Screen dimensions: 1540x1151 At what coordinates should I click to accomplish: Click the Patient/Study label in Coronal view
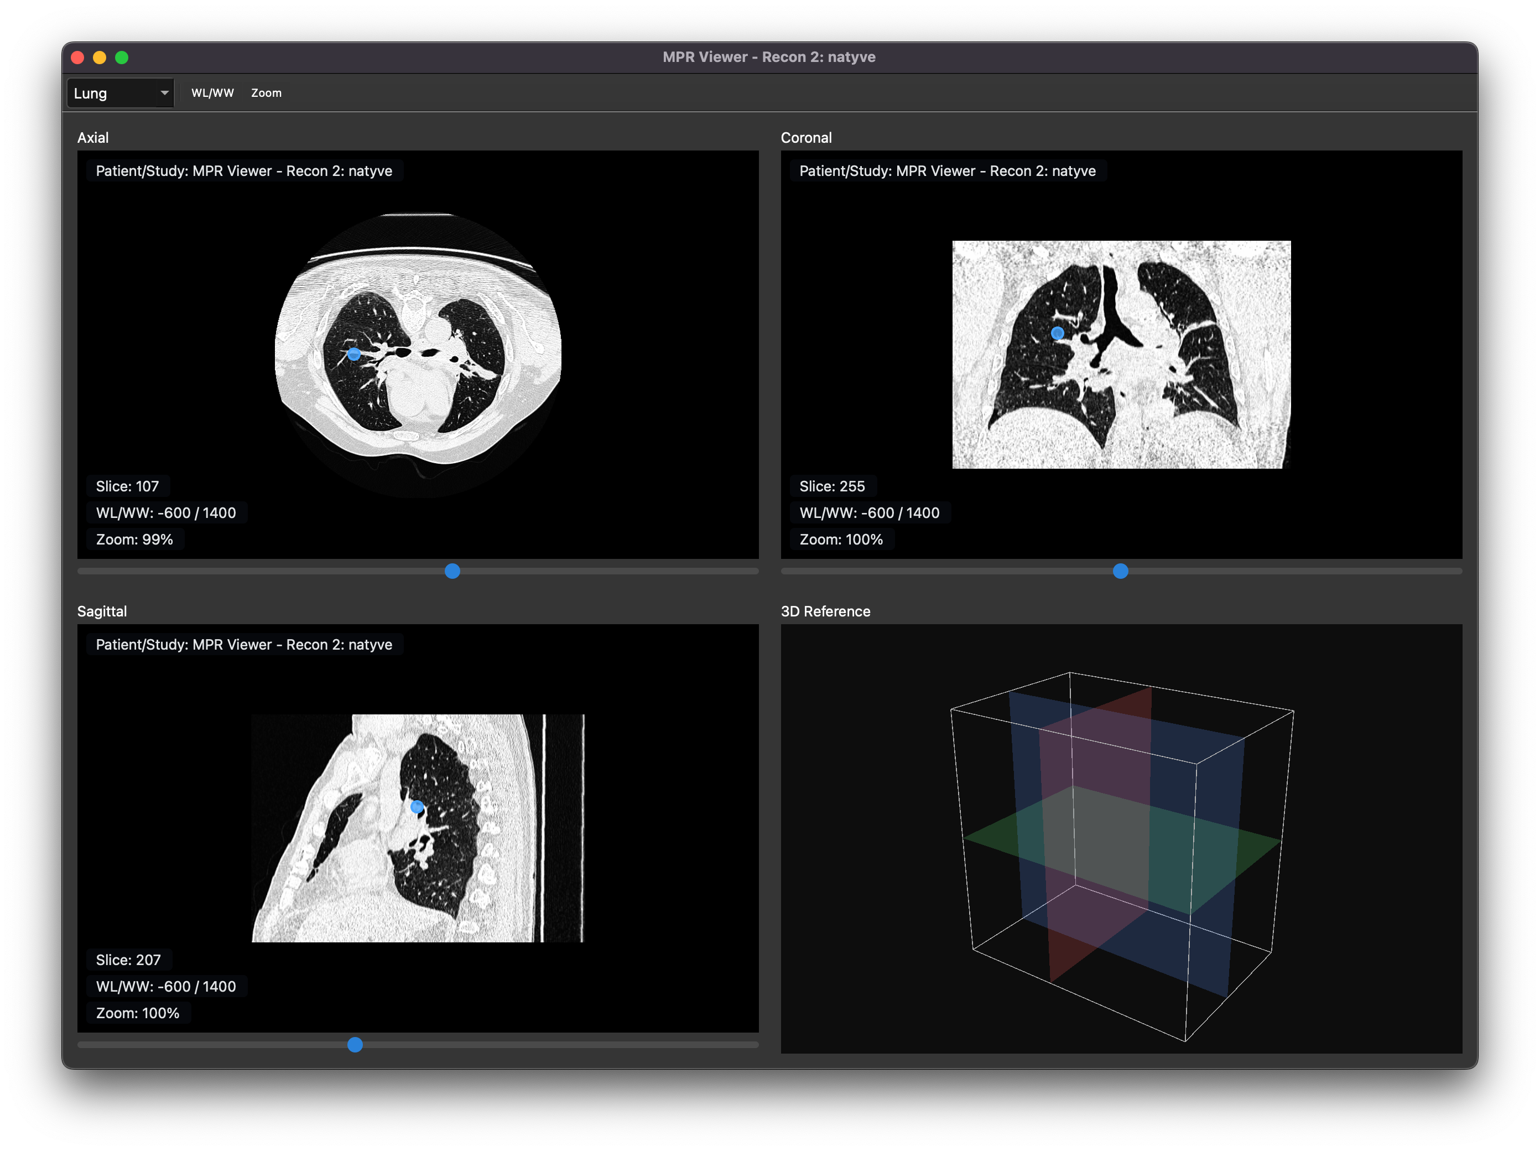click(948, 170)
